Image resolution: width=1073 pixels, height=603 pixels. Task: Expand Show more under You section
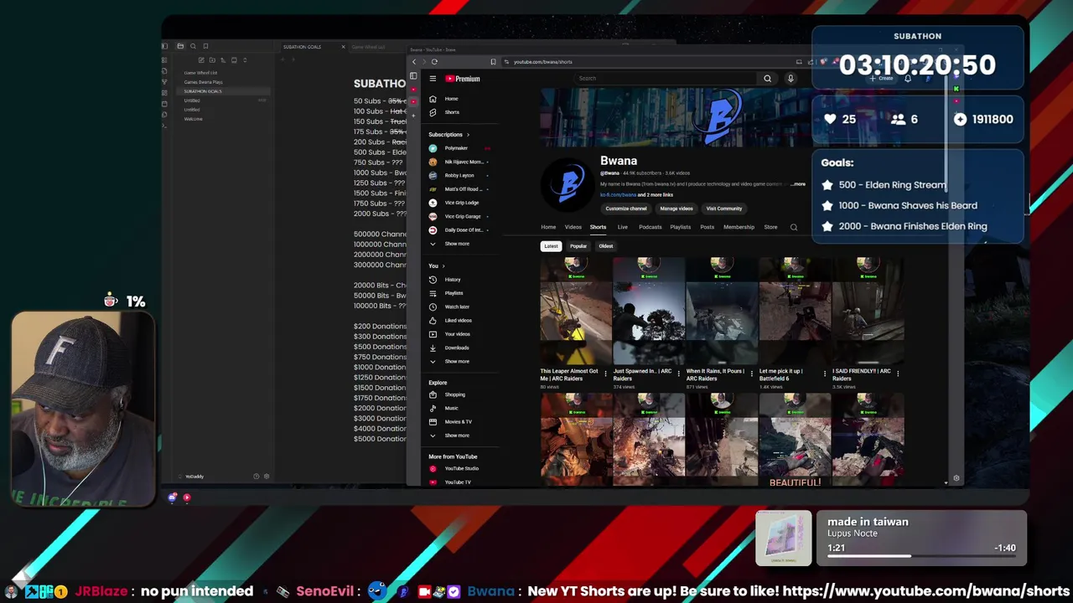[456, 361]
